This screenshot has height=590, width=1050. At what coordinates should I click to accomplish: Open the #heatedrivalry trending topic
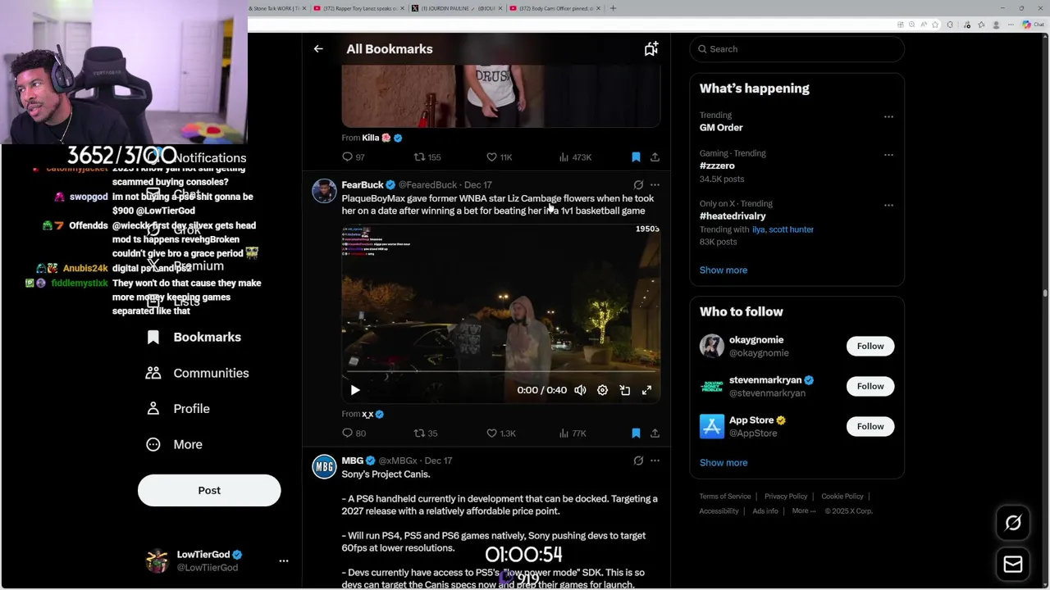[733, 216]
